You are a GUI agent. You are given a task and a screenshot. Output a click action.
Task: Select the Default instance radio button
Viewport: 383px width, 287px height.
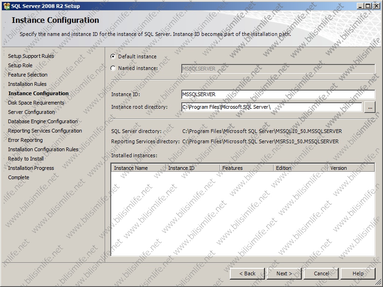click(113, 56)
